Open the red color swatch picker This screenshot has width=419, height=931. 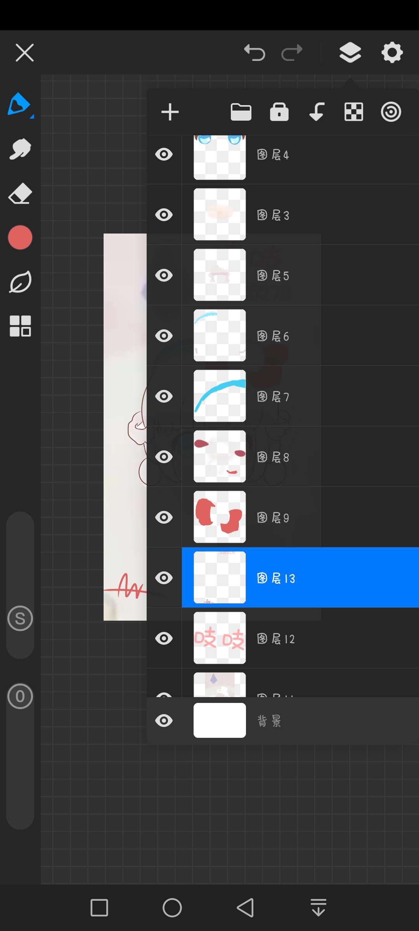tap(20, 237)
